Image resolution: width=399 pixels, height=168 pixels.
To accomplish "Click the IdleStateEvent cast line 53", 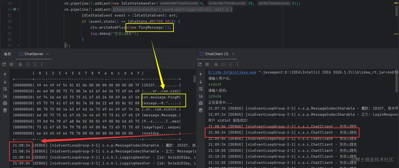I will click(x=130, y=15).
